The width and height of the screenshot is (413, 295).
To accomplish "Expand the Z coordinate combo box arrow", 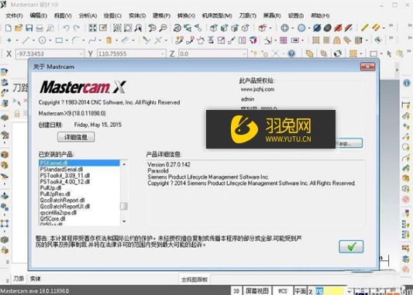I will click(244, 54).
